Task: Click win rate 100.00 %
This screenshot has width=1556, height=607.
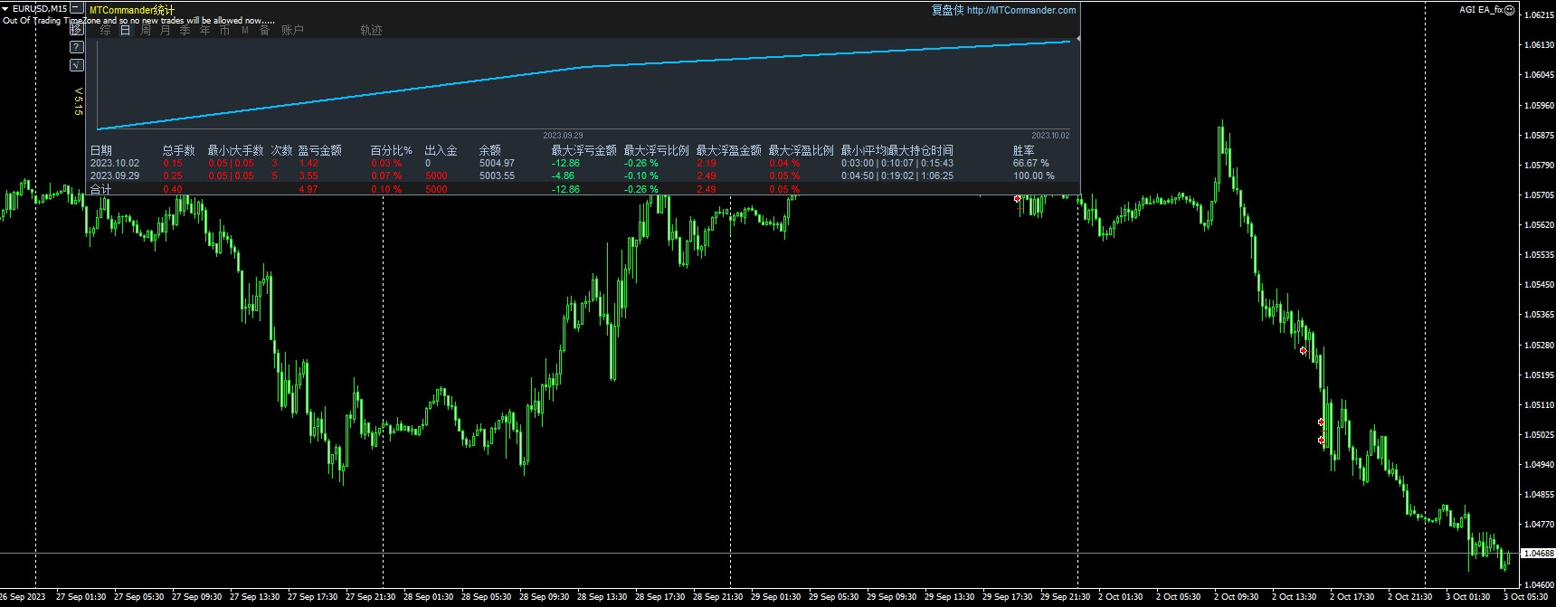Action: click(1033, 175)
